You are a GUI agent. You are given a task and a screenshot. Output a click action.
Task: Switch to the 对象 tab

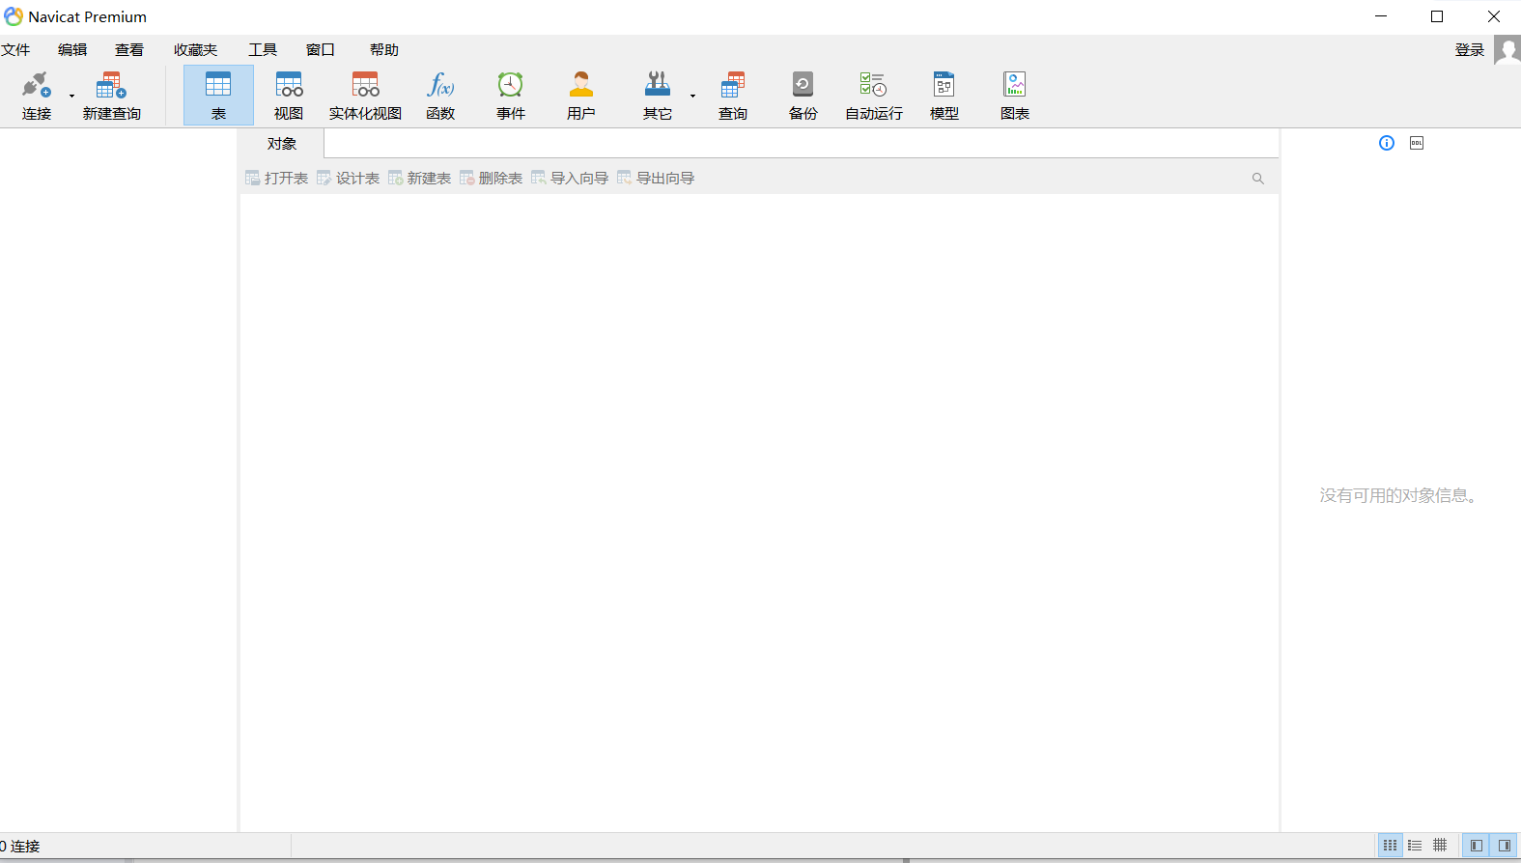click(x=282, y=143)
